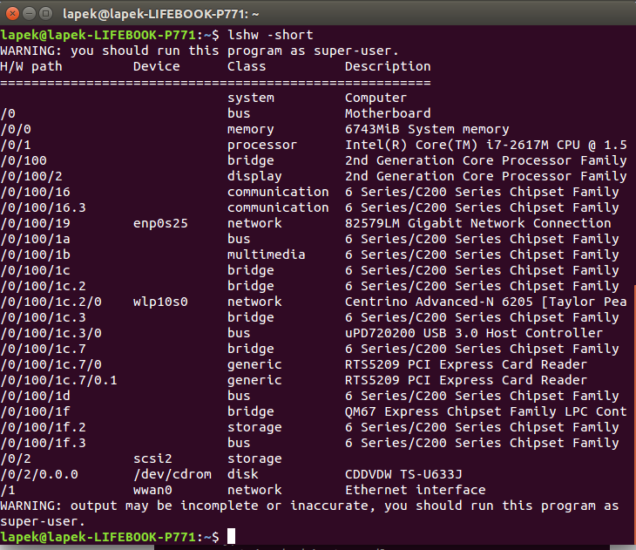
Task: Click the "Computer" description
Action: click(376, 98)
